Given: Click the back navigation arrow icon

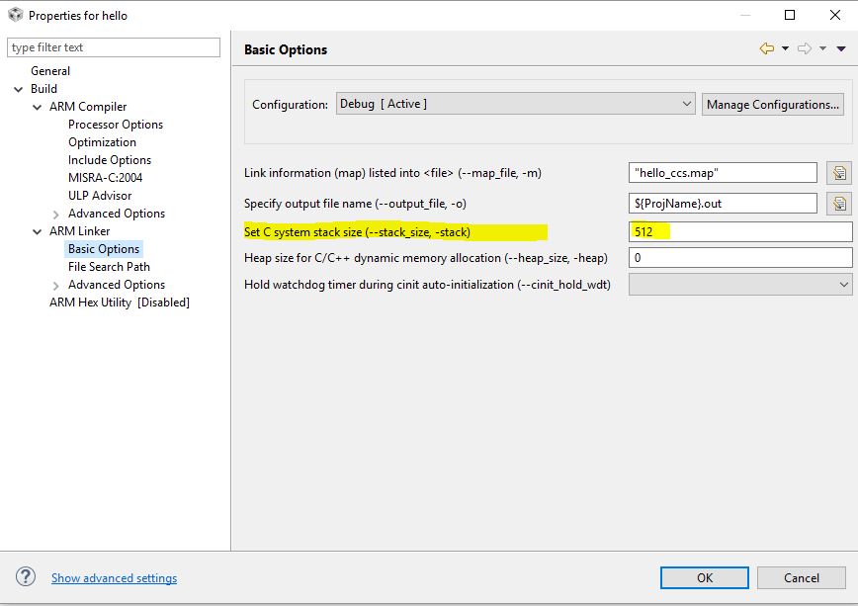Looking at the screenshot, I should [767, 48].
